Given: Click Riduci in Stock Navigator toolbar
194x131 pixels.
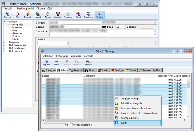Looking at the screenshot, I should [x=57, y=63].
